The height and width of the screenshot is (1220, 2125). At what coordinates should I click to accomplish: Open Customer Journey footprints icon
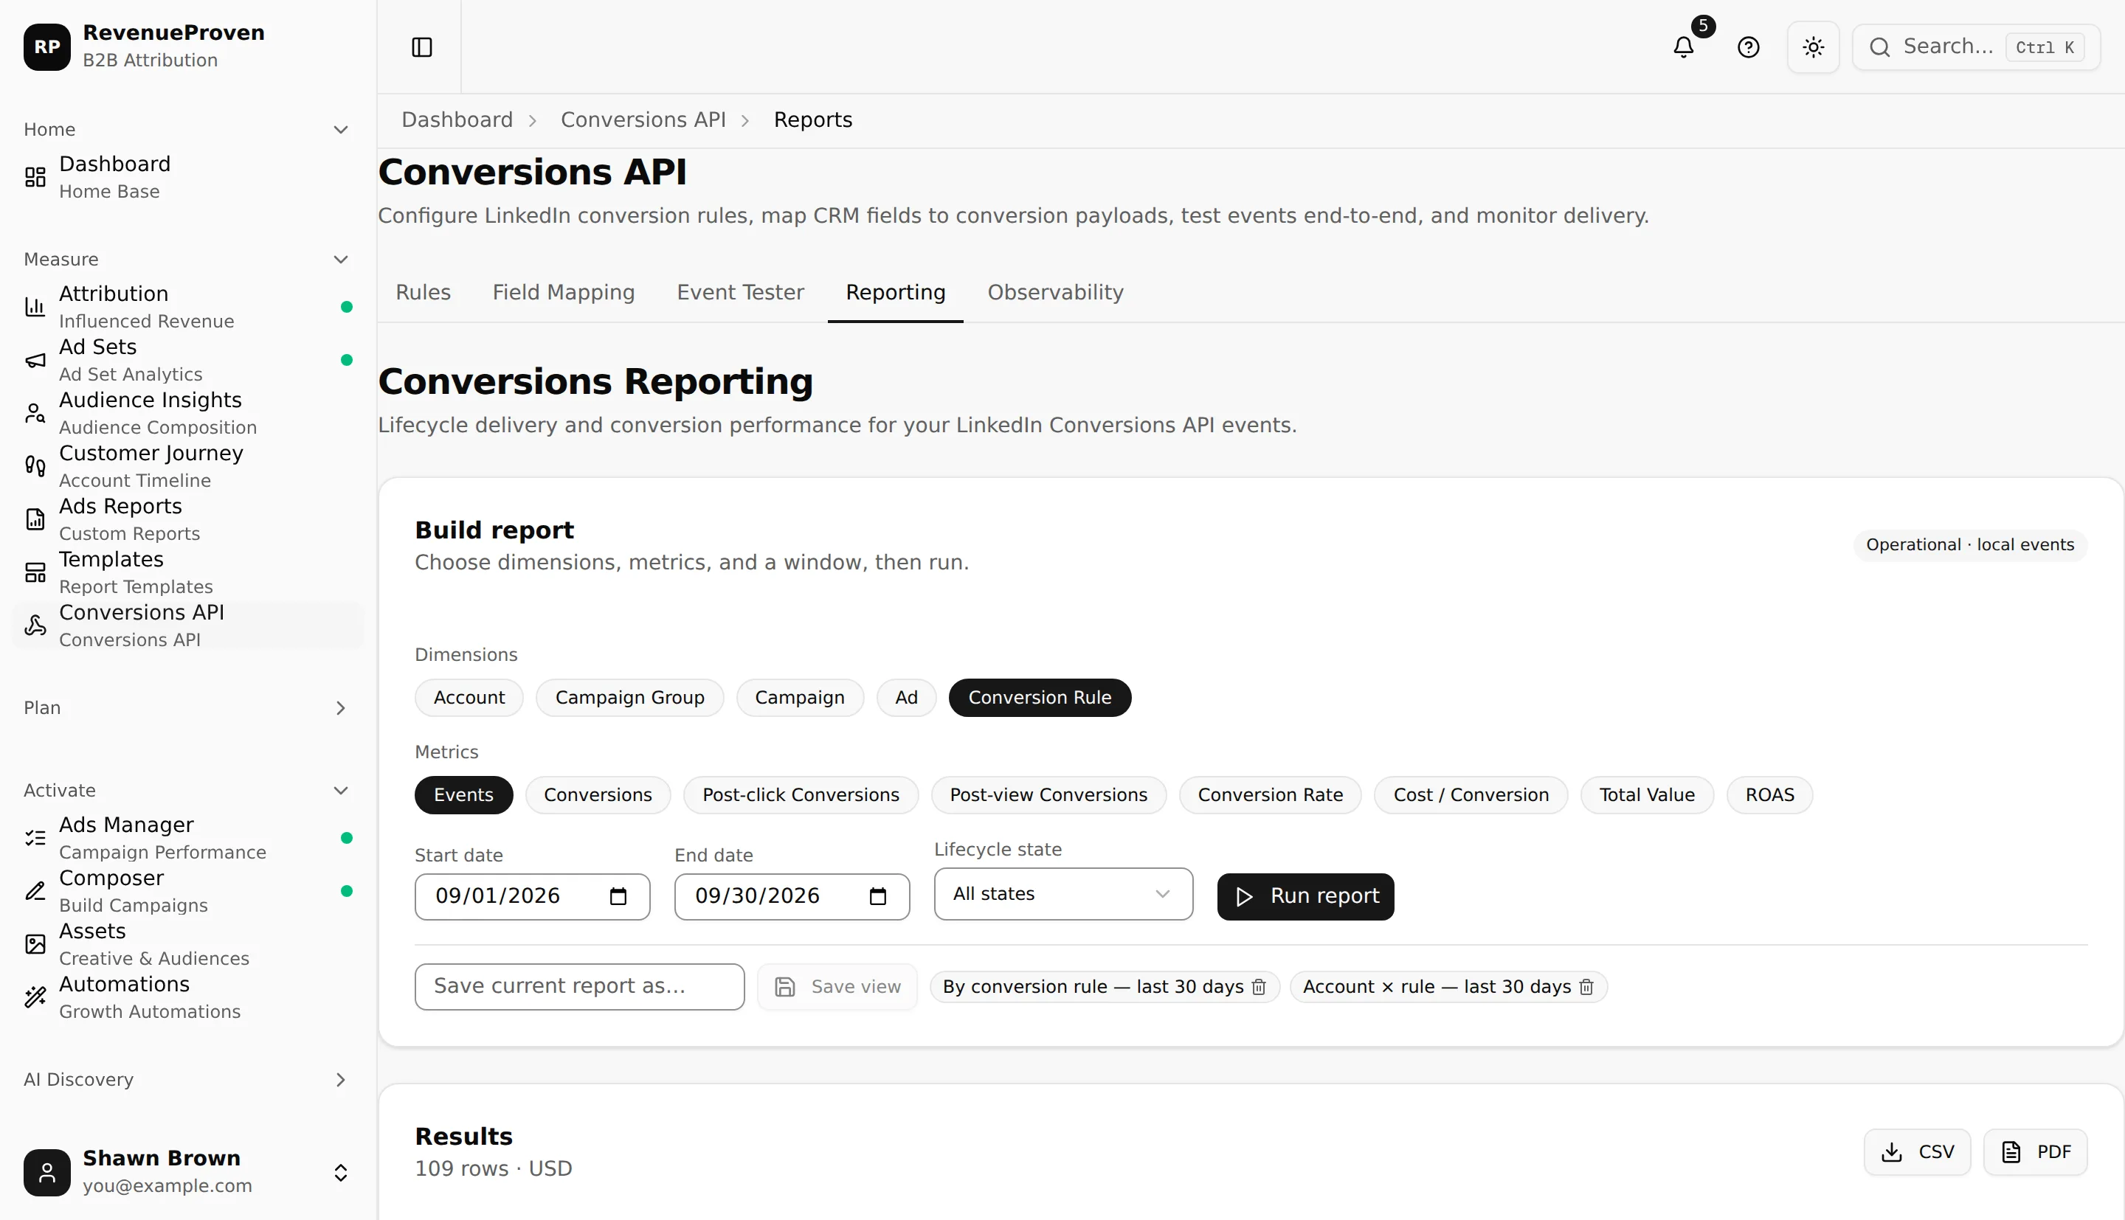[35, 466]
